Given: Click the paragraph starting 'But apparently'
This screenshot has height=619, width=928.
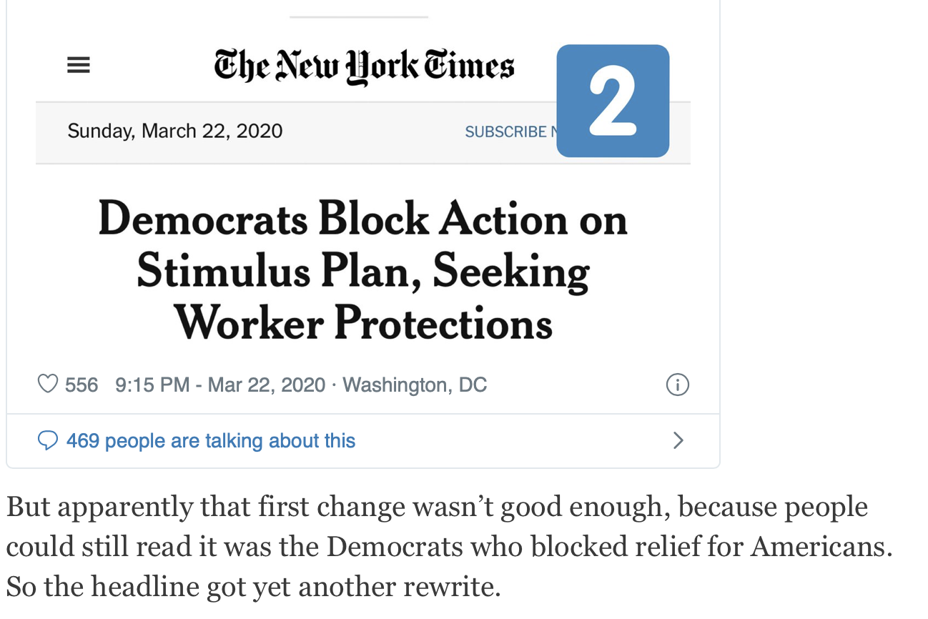Looking at the screenshot, I should click(x=450, y=547).
